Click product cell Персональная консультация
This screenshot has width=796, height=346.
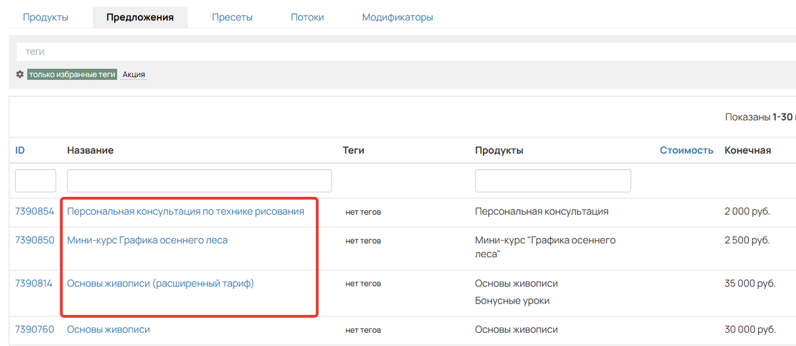[x=542, y=211]
